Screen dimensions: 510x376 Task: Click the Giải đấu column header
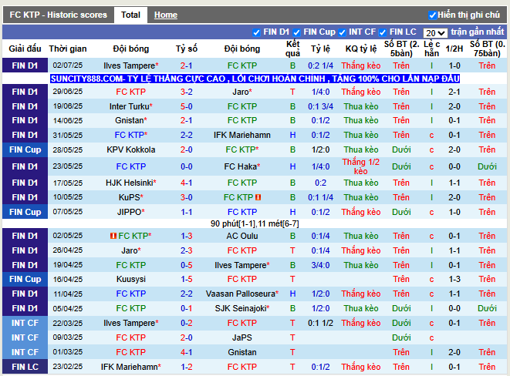pyautogui.click(x=25, y=49)
